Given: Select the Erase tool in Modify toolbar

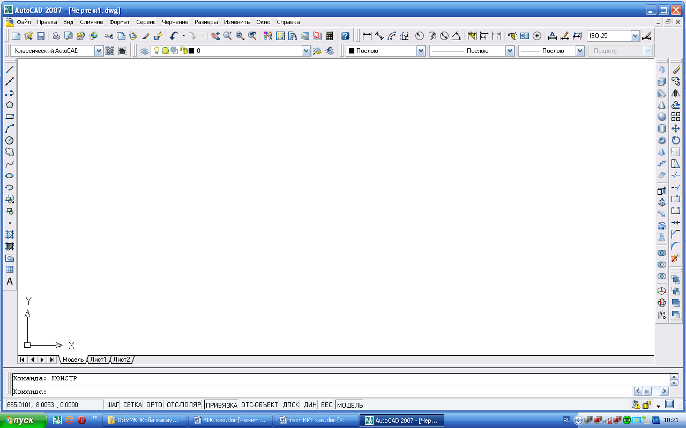Looking at the screenshot, I should click(676, 70).
